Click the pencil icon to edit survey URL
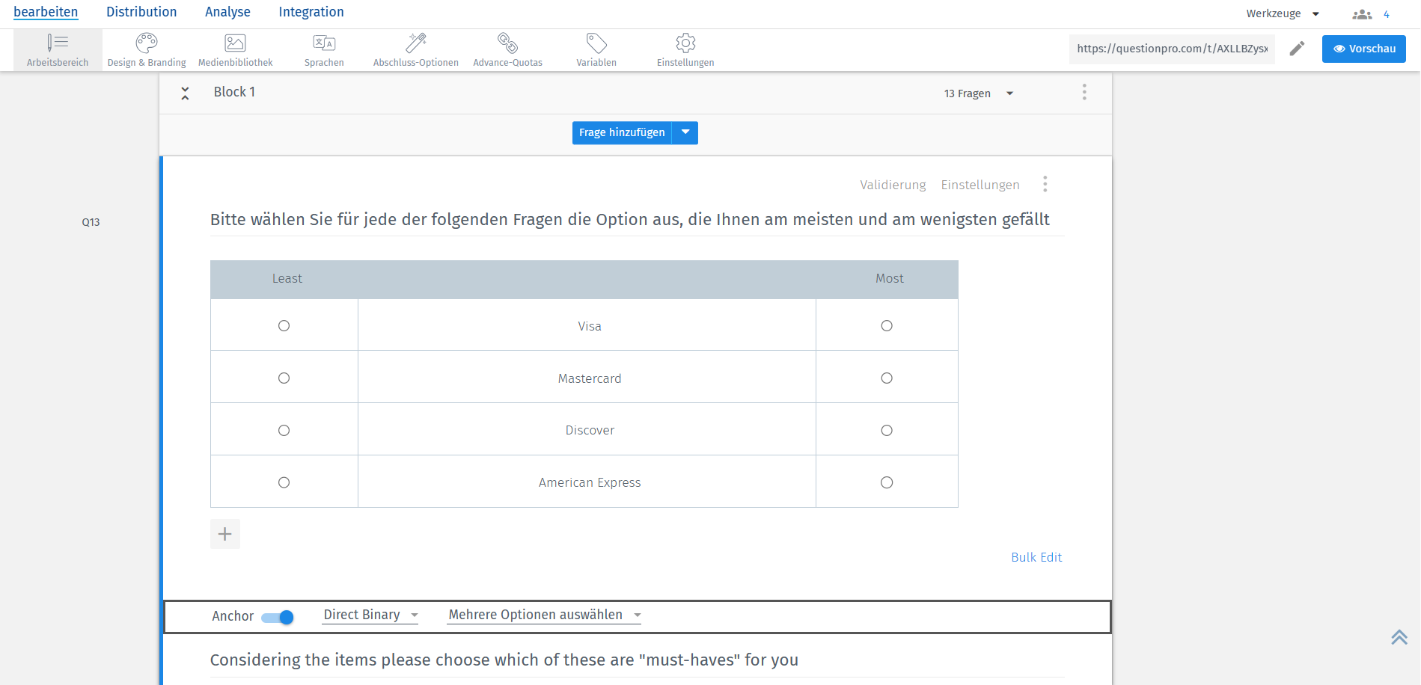 click(x=1297, y=49)
